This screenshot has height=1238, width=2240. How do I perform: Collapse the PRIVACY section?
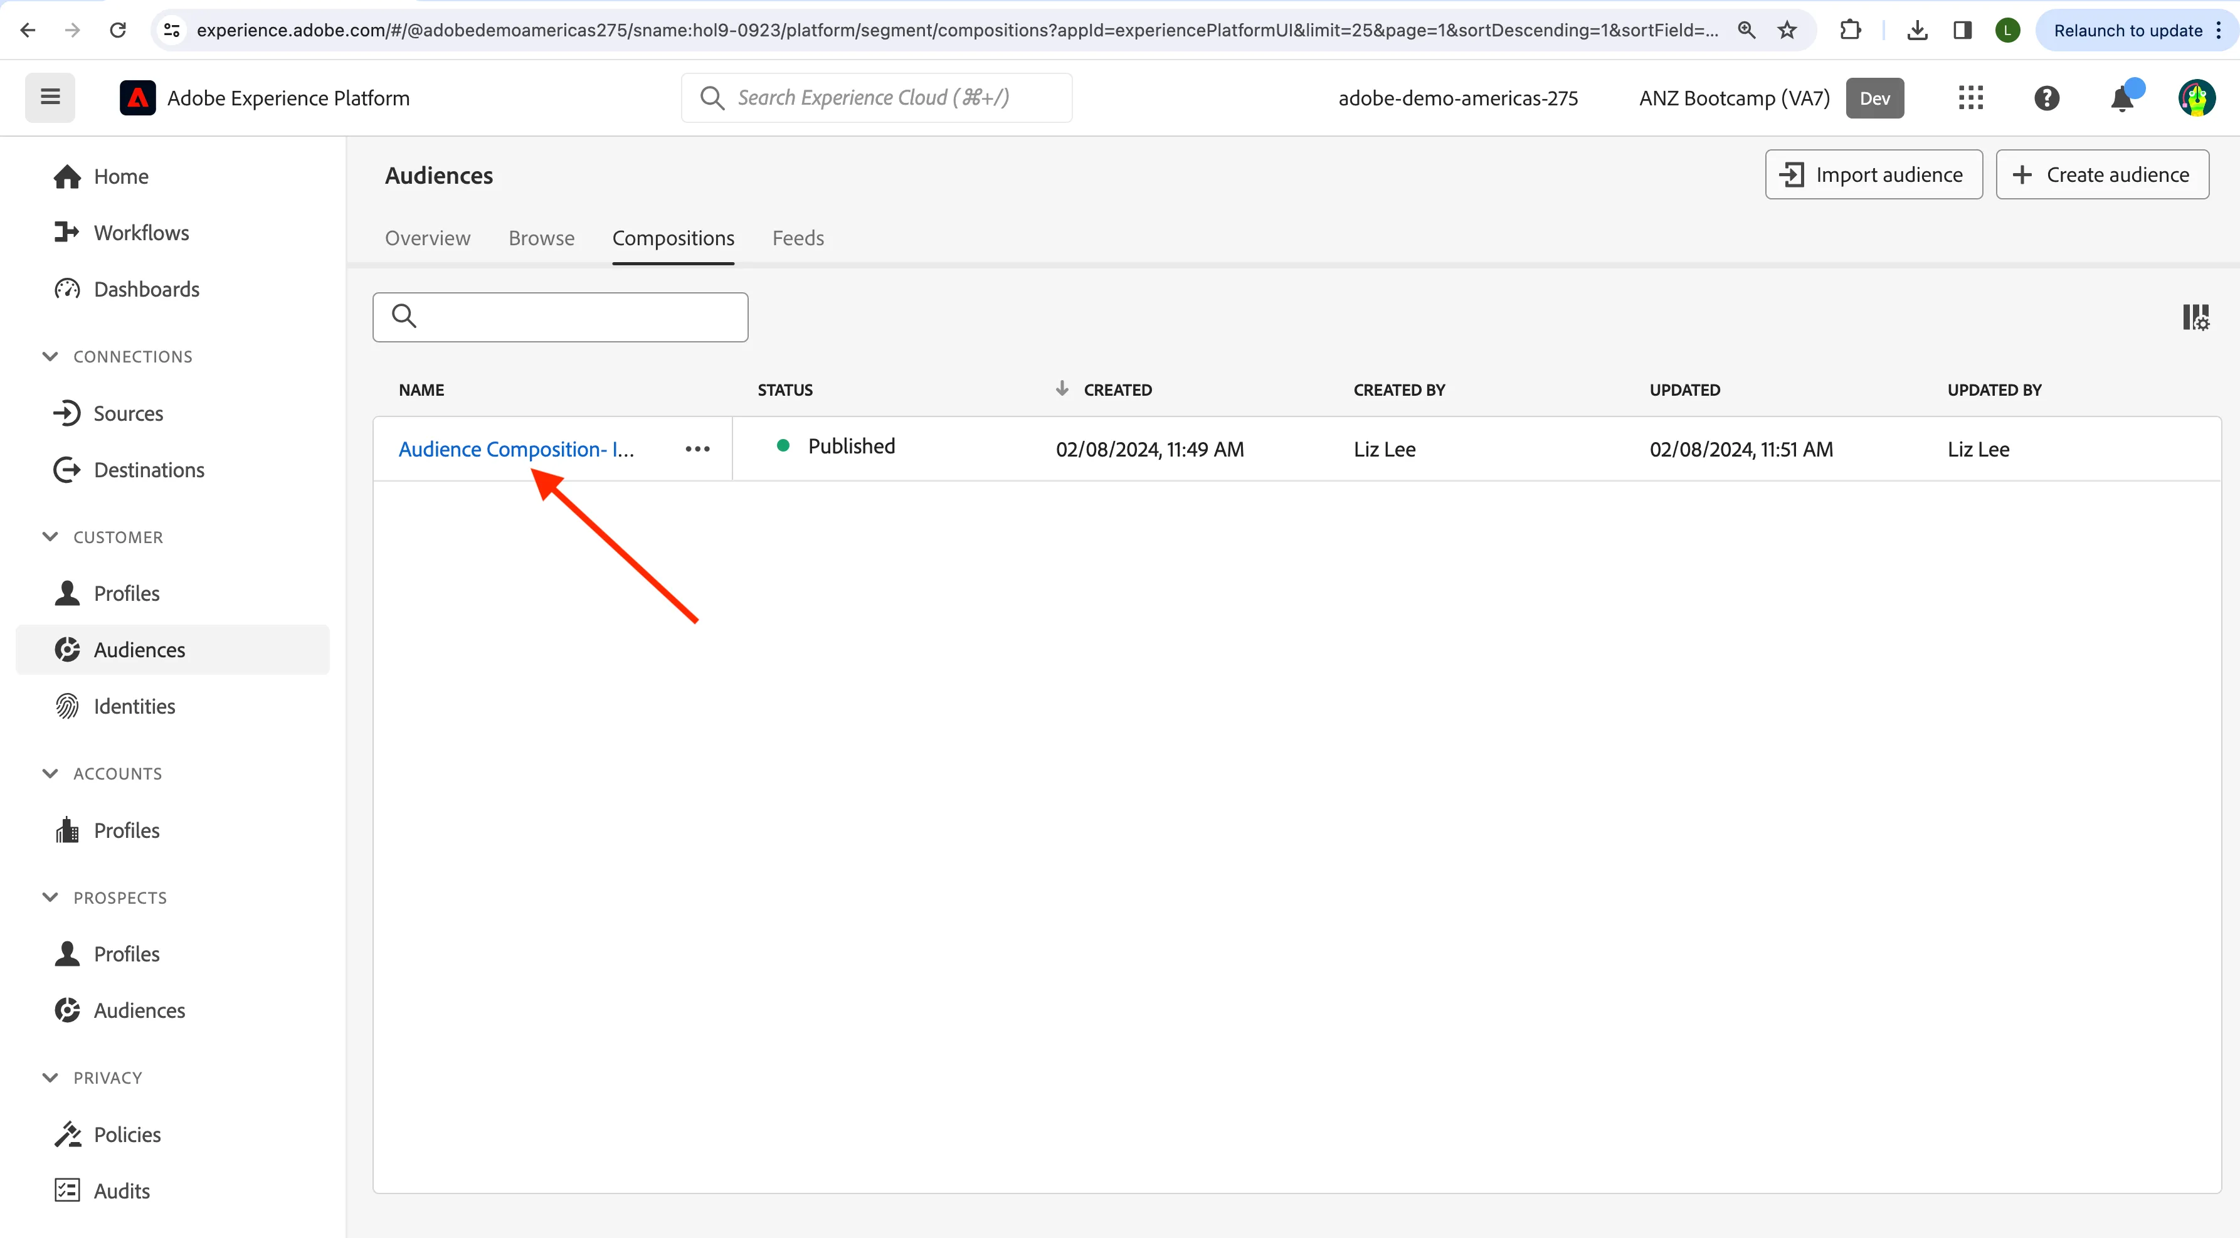point(50,1078)
